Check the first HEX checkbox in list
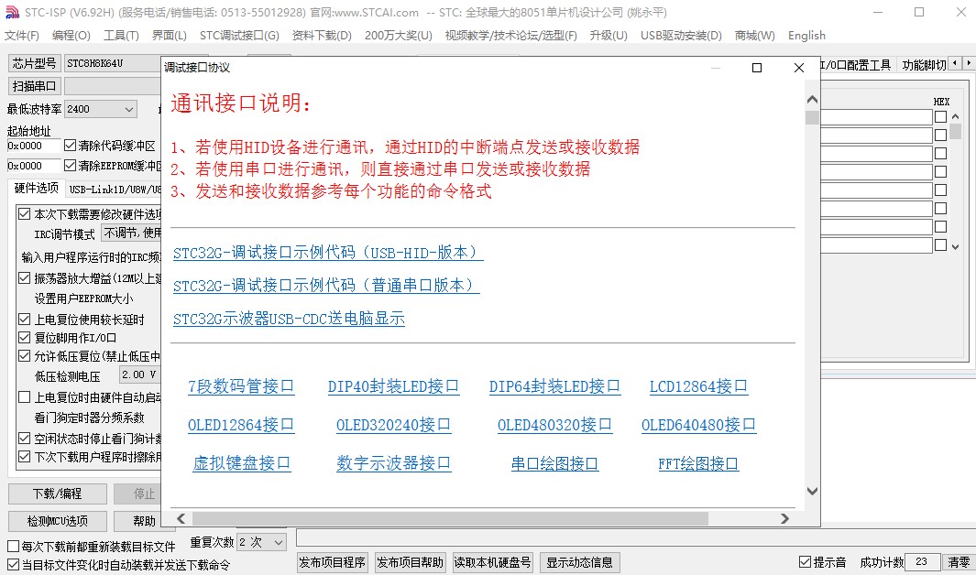The image size is (976, 575). point(940,117)
